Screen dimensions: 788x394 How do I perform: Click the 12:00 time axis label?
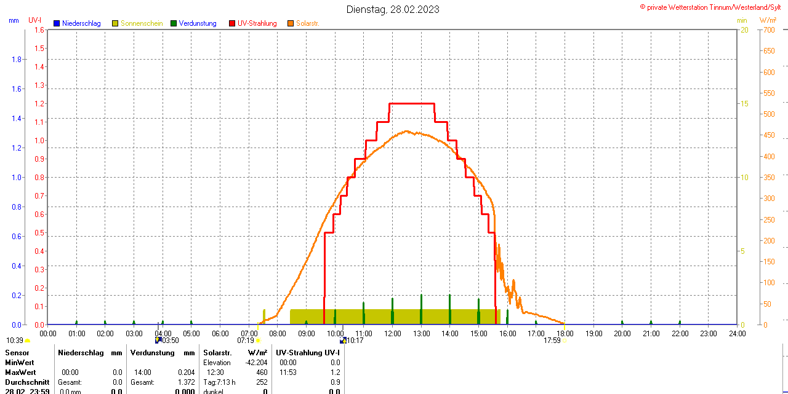[x=393, y=333]
